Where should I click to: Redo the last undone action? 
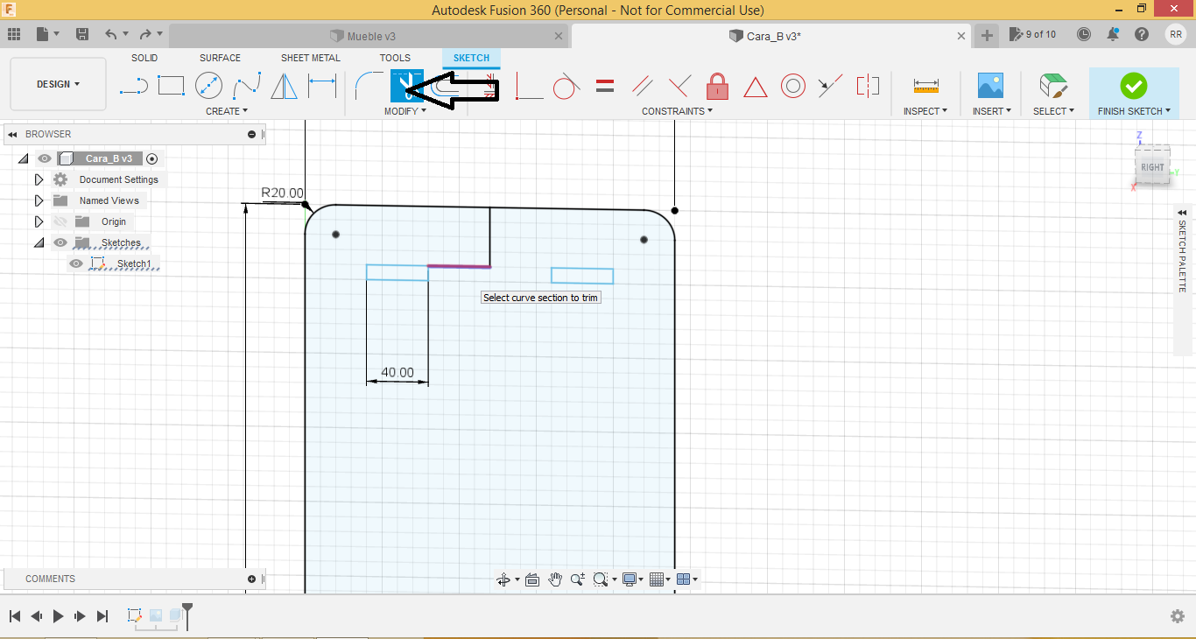145,34
